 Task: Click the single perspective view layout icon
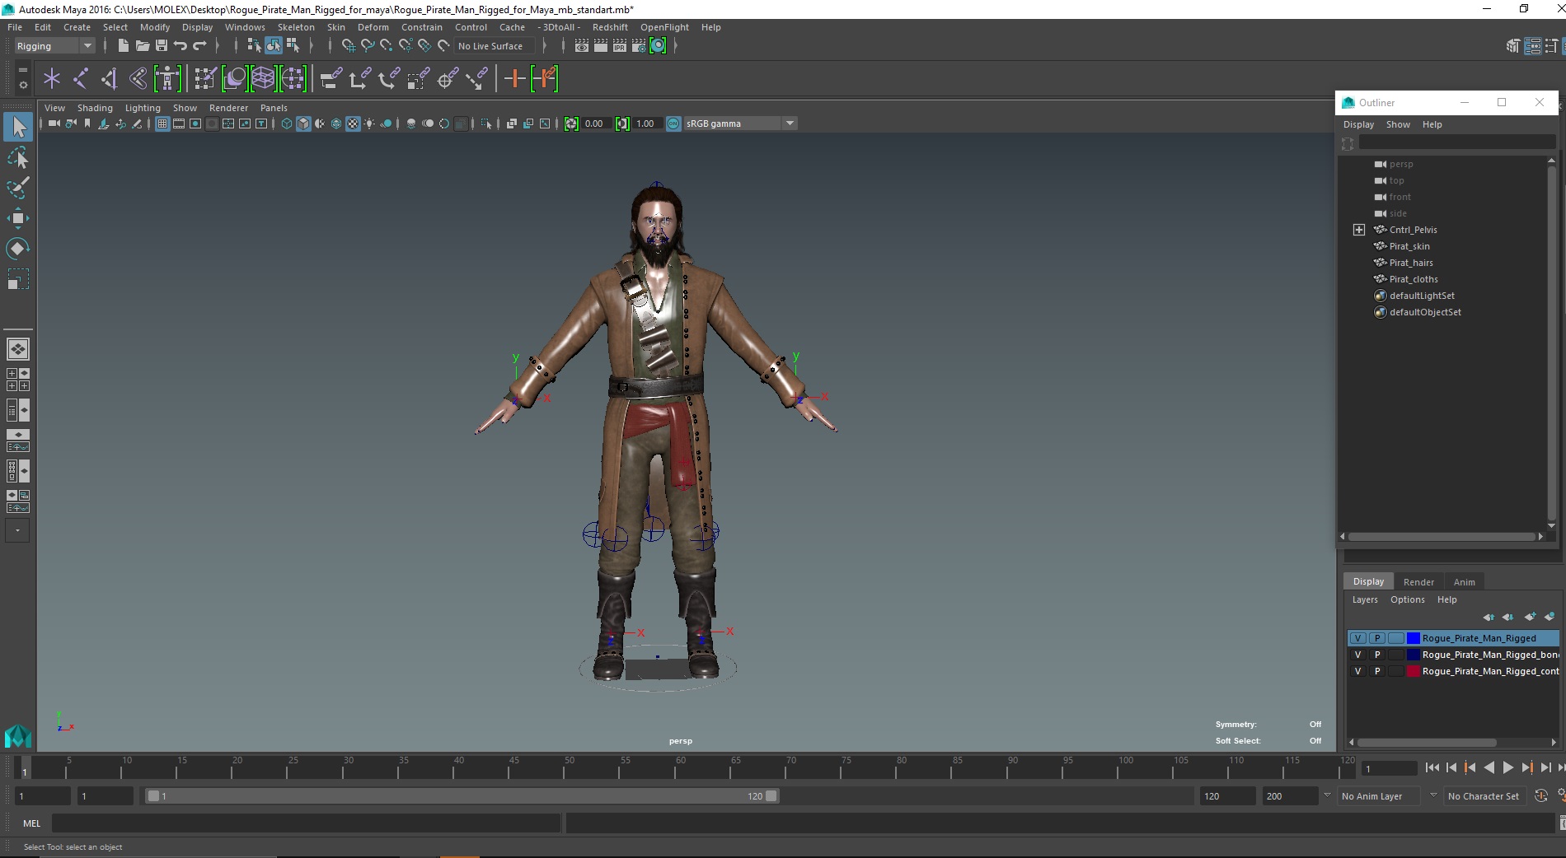[x=18, y=349]
